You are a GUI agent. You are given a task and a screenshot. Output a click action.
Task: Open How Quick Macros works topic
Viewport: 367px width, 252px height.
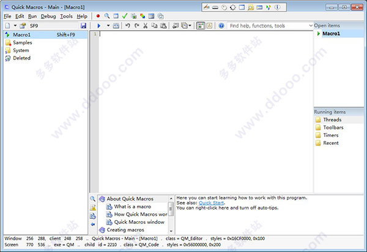[x=141, y=214]
